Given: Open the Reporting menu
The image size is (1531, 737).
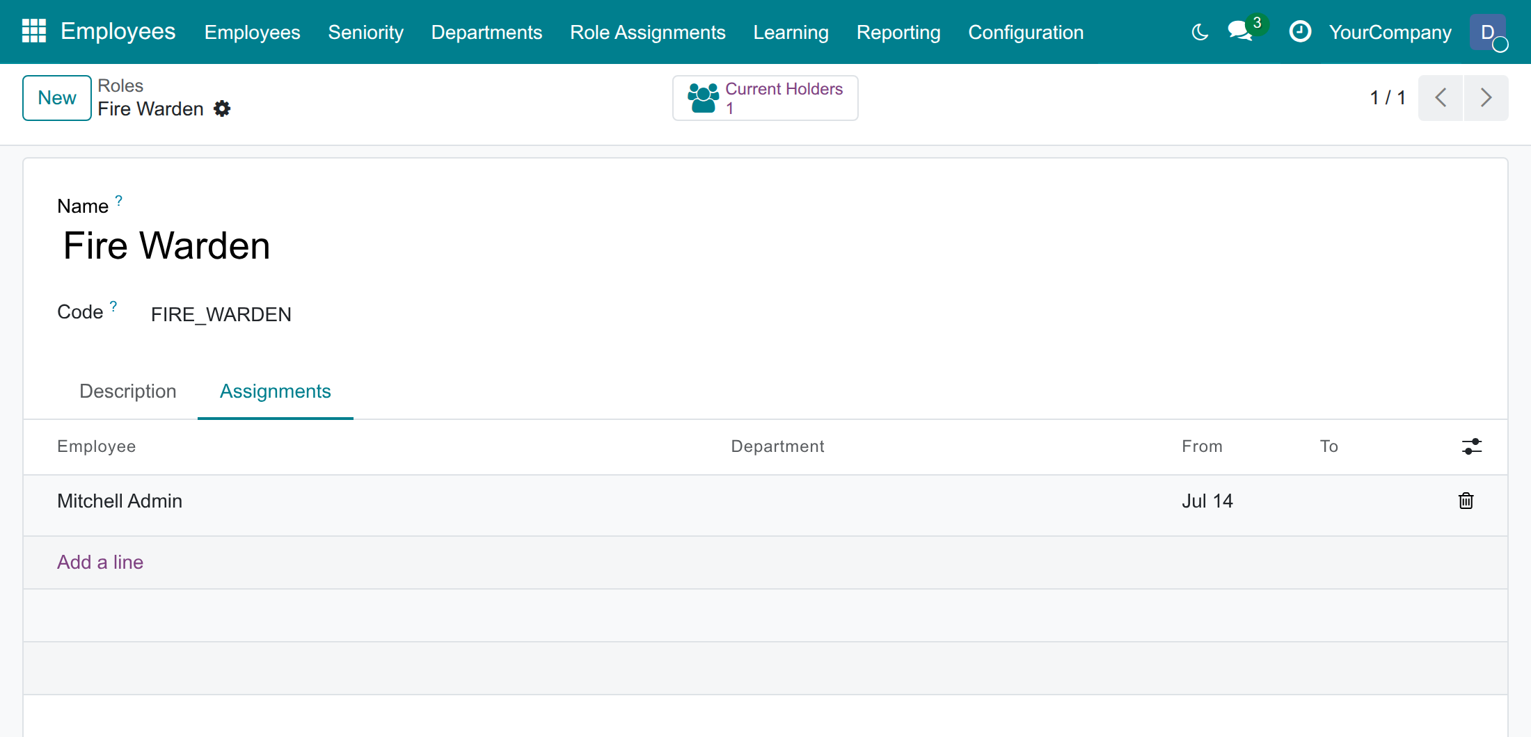Looking at the screenshot, I should [898, 32].
